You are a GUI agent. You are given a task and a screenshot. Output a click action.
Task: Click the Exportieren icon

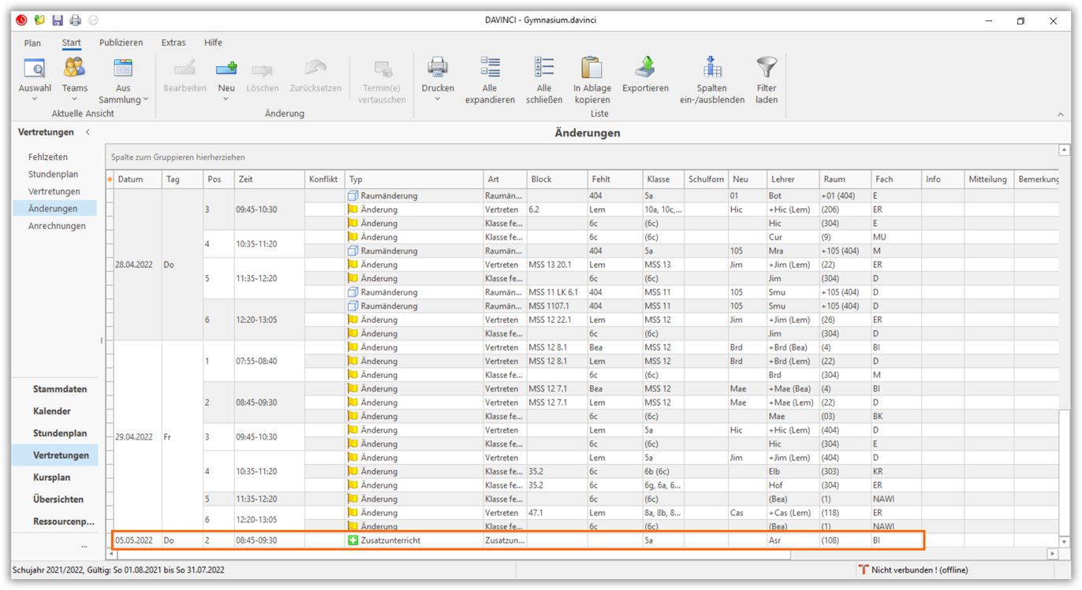coord(644,68)
